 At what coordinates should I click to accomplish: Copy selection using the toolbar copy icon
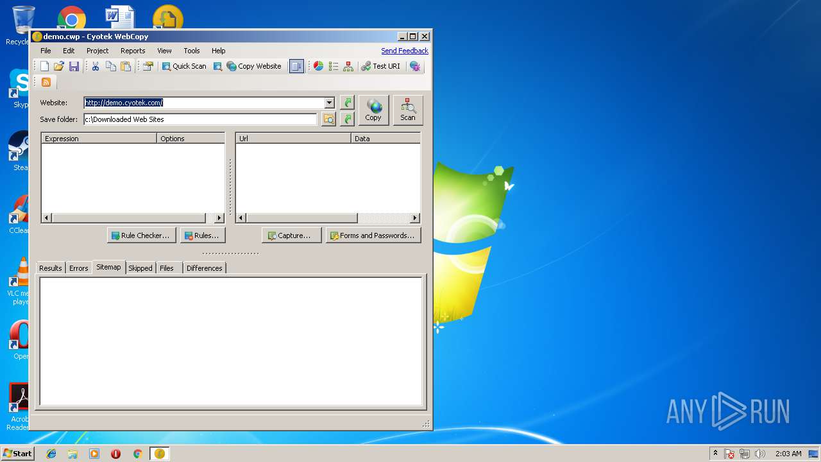[x=111, y=66]
